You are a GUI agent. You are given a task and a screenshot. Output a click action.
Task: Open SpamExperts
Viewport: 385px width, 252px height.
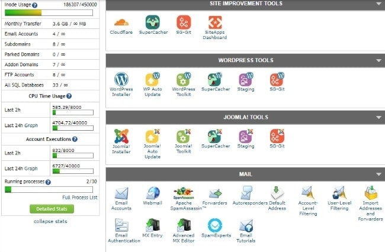pyautogui.click(x=216, y=228)
